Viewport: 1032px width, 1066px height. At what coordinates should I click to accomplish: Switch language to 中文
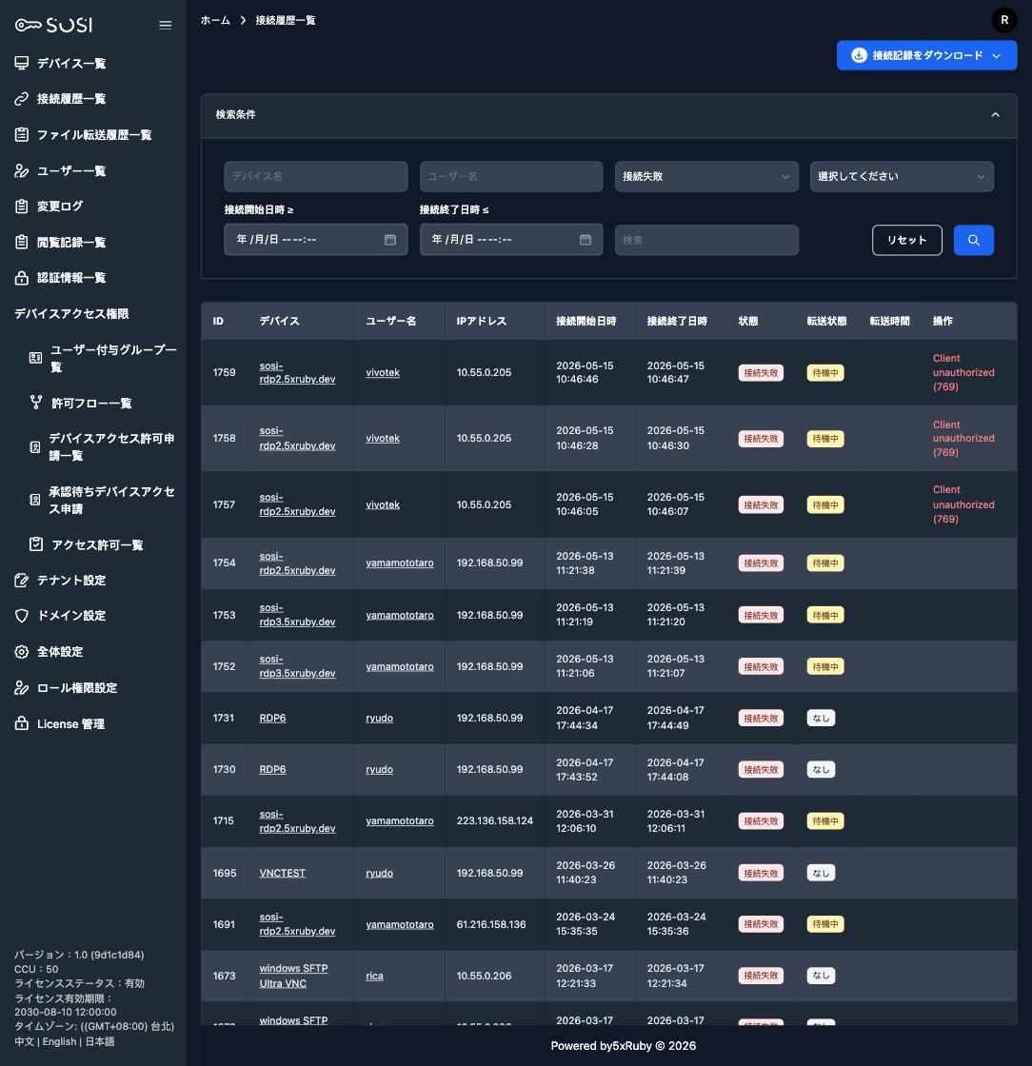click(24, 1041)
